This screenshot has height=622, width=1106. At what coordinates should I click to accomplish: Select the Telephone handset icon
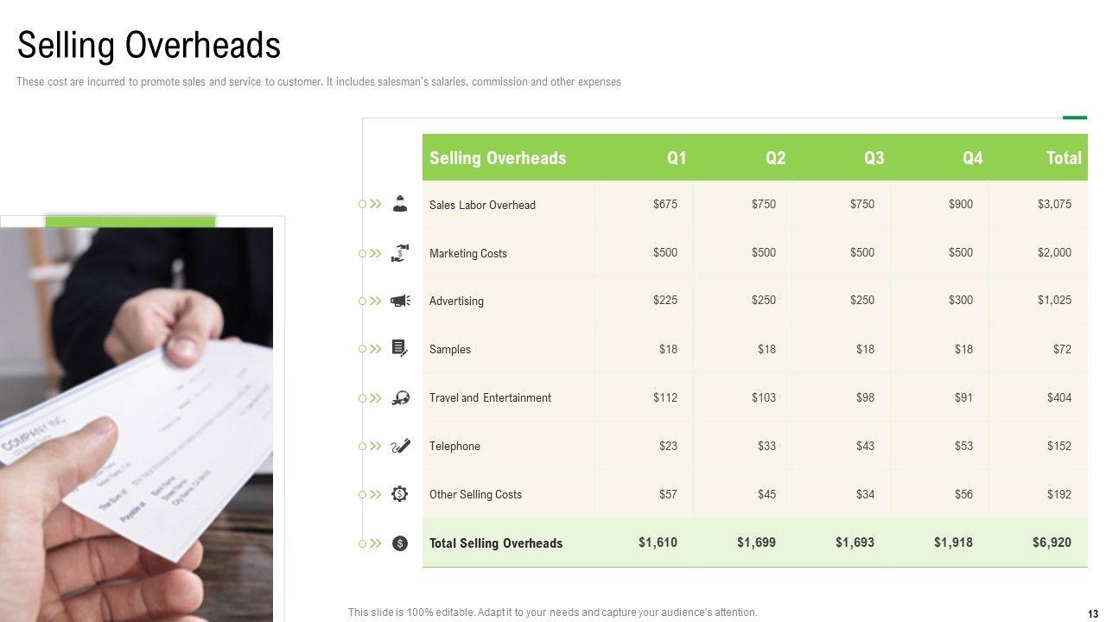coord(399,446)
